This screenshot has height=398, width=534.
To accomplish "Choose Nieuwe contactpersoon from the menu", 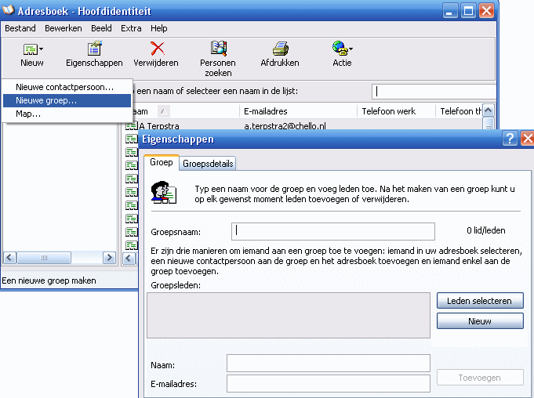I will pos(65,87).
